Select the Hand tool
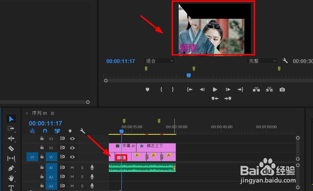Screen dimensions: 313x191 coord(11,178)
